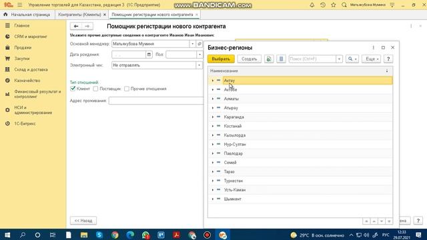This screenshot has width=427, height=240.
Task: Open three-dots menu of Бизнес-регионы dialog
Action: pos(374,47)
